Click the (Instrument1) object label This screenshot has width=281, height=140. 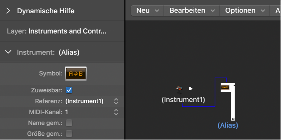click(x=183, y=100)
